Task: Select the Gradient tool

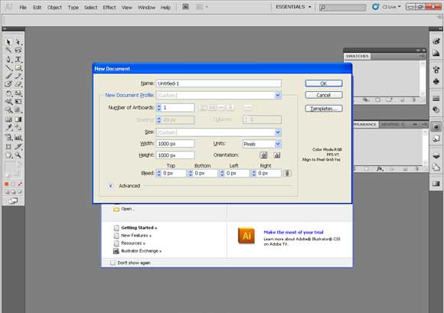Action: coord(18,119)
